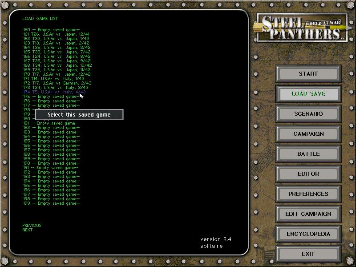This screenshot has height=267, width=356.
Task: Select empty save slot 183
Action: click(52, 132)
